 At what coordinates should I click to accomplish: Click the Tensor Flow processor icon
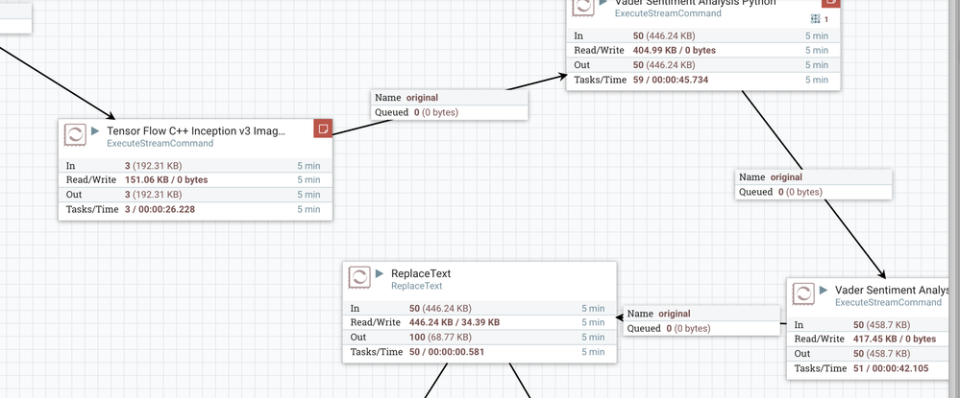coord(75,135)
